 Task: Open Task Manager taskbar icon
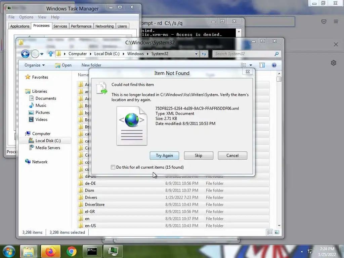tap(113, 251)
